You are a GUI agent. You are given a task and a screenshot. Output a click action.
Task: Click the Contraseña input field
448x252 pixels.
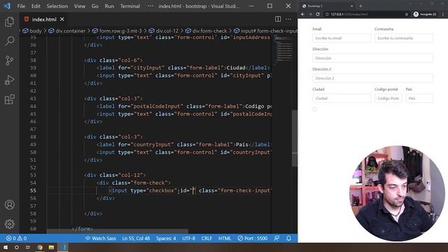coord(404,38)
